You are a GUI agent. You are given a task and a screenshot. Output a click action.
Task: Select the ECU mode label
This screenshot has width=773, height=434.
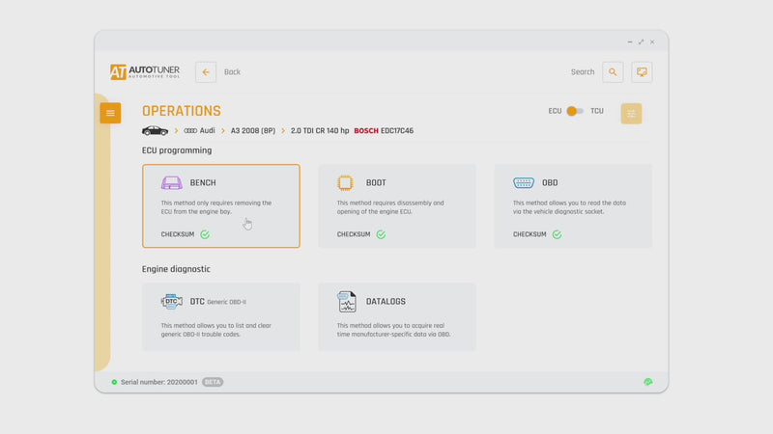[555, 111]
